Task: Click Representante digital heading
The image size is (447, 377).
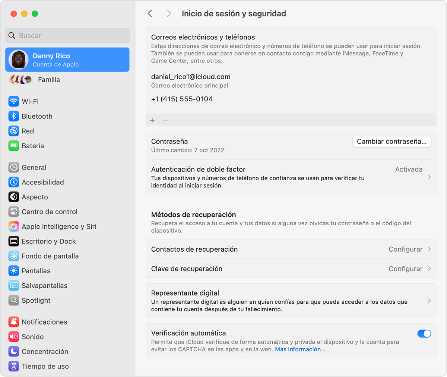Action: tap(185, 293)
